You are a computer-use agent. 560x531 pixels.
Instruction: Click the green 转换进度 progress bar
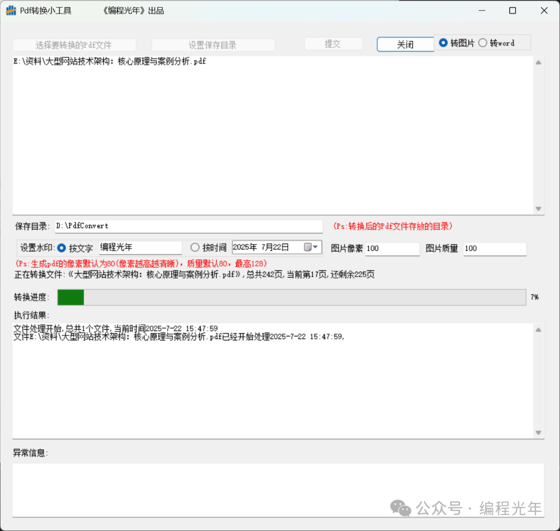291,297
